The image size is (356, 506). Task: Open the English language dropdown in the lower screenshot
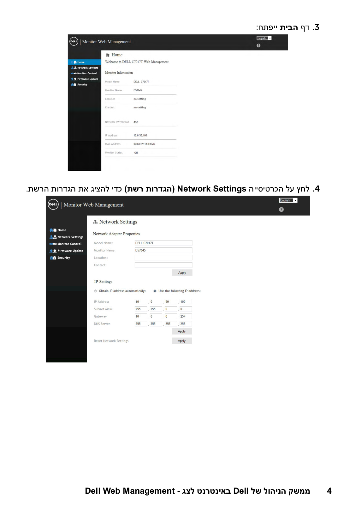pos(288,200)
